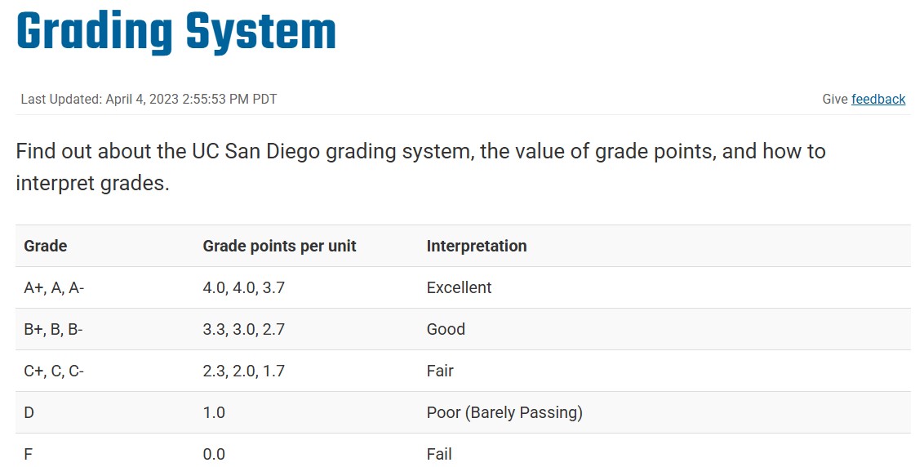The image size is (924, 467).
Task: Click the Grading System page heading
Action: tap(175, 33)
